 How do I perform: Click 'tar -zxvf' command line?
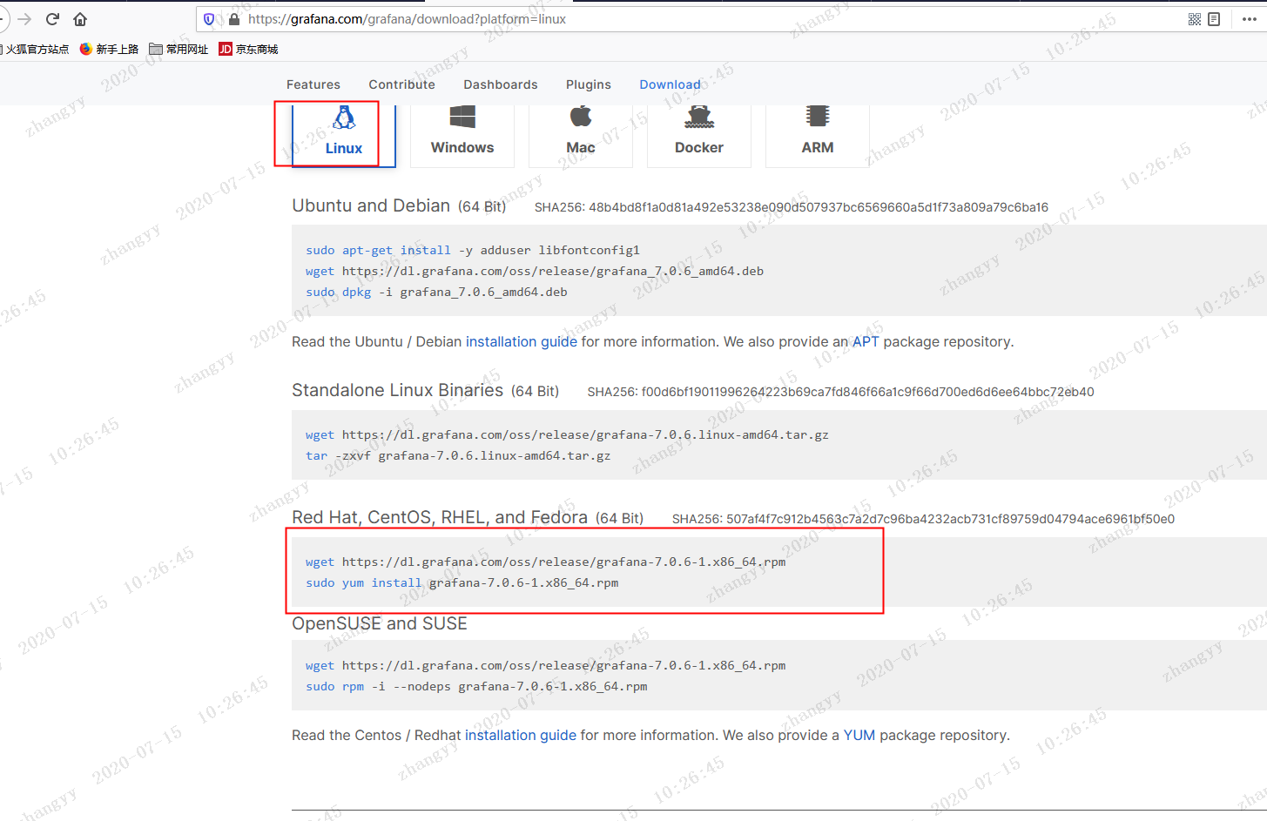pos(458,456)
